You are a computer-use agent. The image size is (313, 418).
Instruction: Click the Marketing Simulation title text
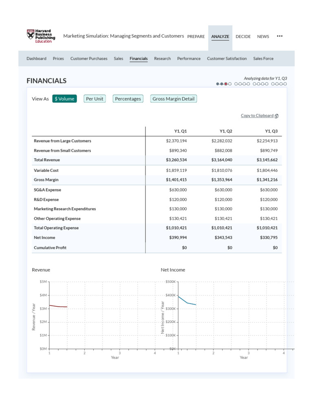(123, 36)
